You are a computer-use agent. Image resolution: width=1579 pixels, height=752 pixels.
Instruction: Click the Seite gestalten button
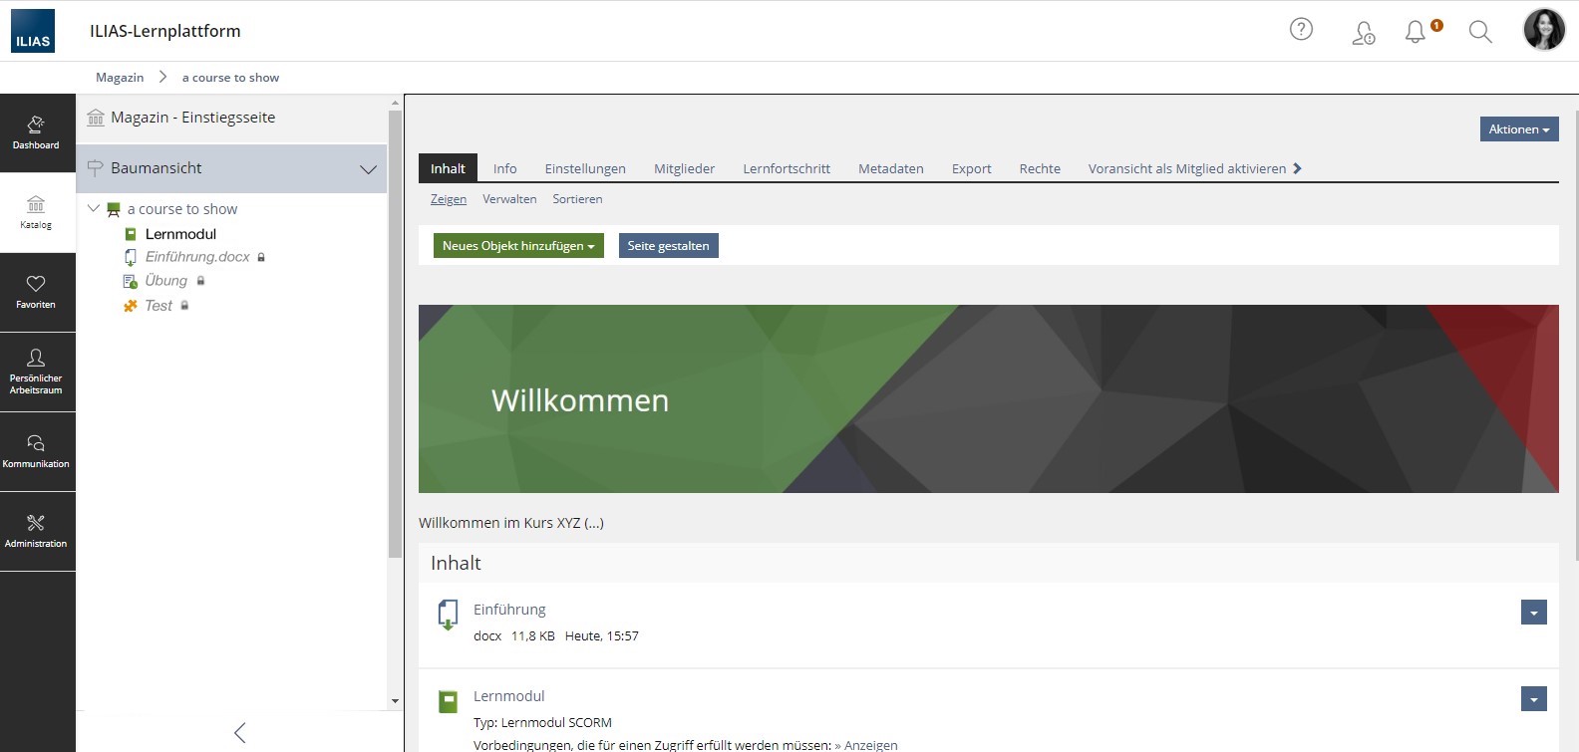(668, 246)
